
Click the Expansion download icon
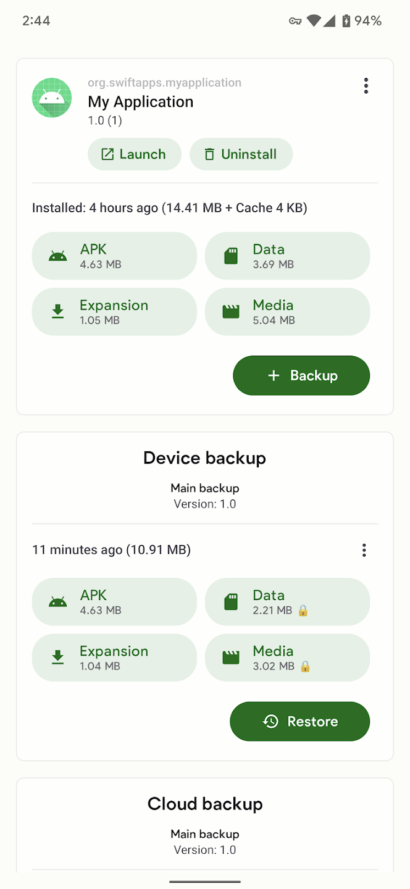click(57, 311)
